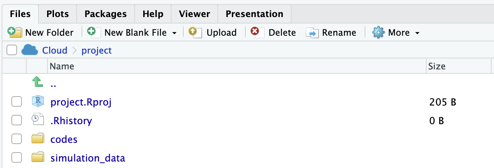Open the .Rhistory file

(71, 121)
